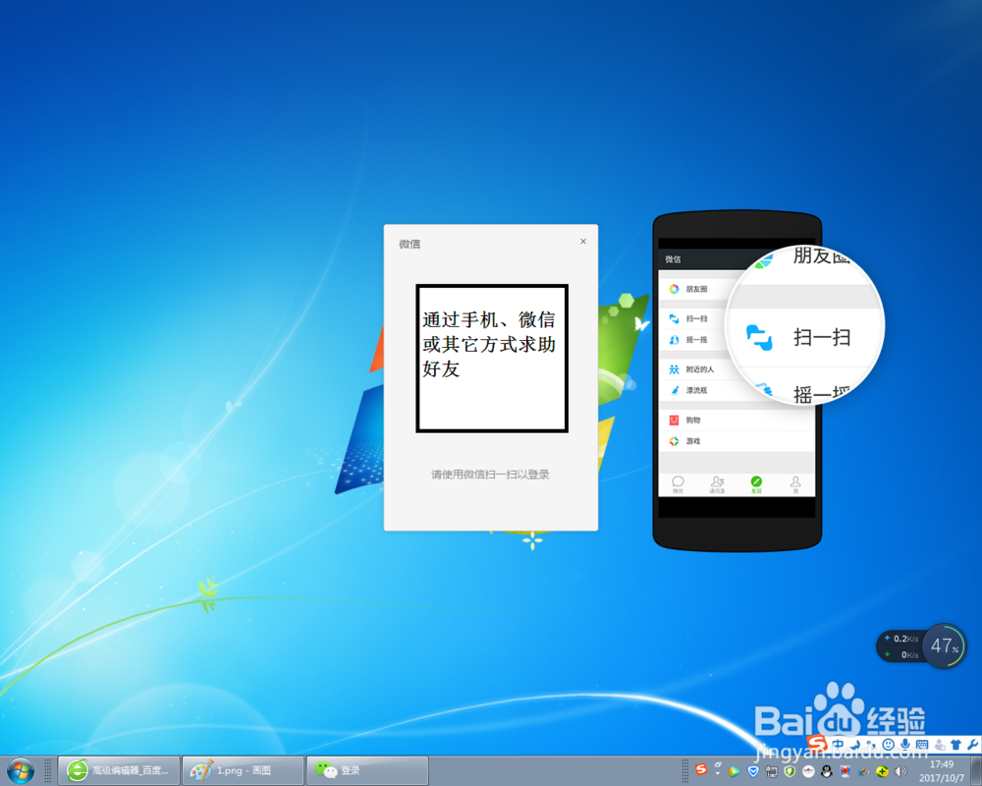Click the Sogou S logo on the IME bar
982x786 pixels.
pos(817,744)
